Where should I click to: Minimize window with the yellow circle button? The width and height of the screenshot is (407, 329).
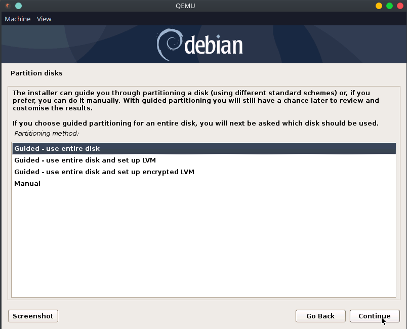point(379,6)
